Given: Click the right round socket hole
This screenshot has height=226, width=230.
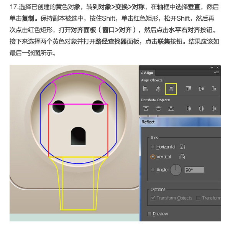Looking at the screenshot, I should pyautogui.click(x=98, y=106).
